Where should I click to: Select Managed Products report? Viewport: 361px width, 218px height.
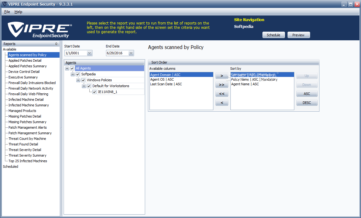point(22,111)
